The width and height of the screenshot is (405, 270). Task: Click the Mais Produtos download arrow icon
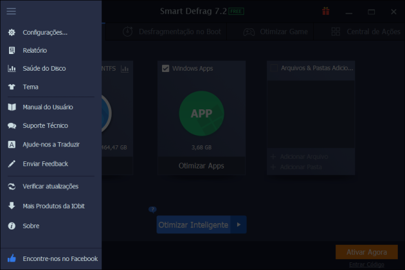12,206
